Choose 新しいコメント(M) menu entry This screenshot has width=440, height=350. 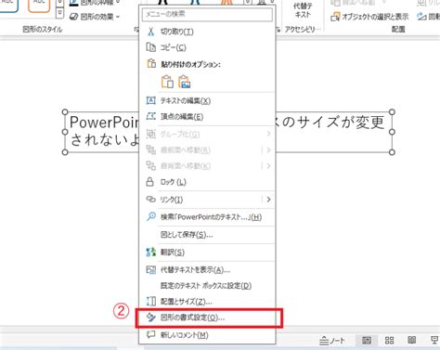coord(207,335)
